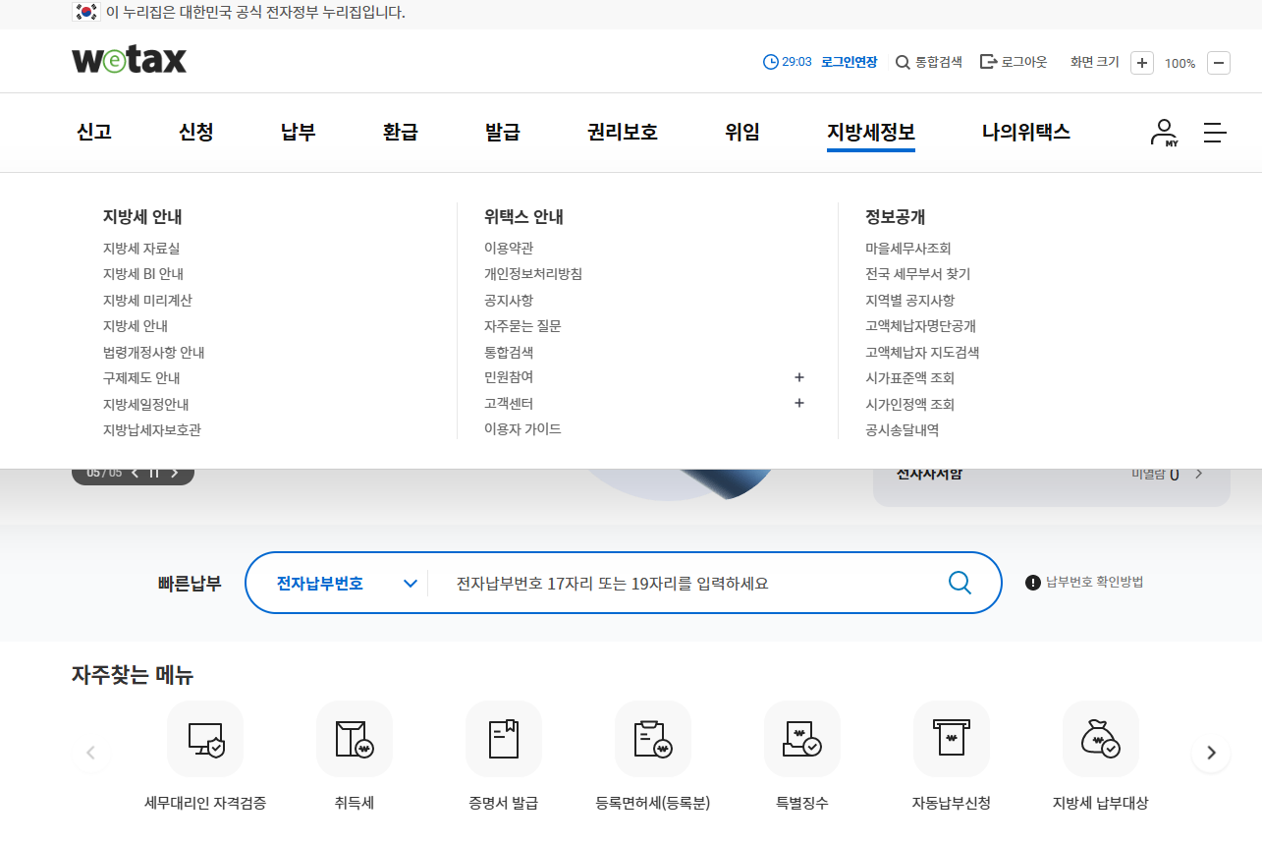
Task: Open the 지방세 납부대상 icon
Action: [1101, 739]
